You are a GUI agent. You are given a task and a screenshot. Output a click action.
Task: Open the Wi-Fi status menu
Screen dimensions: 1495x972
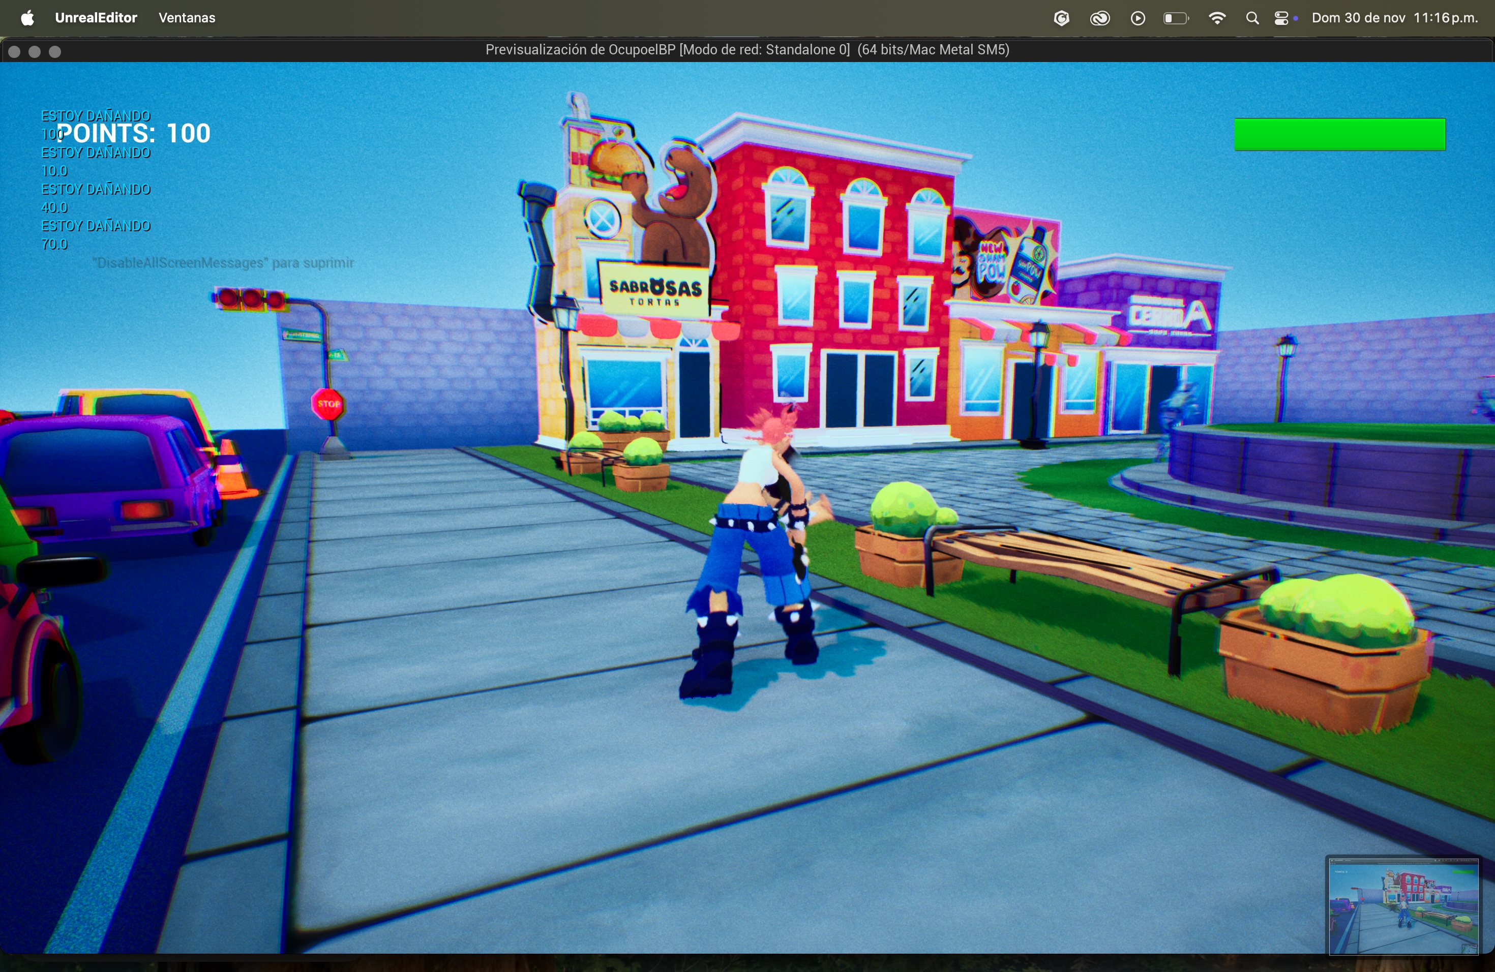pos(1217,19)
